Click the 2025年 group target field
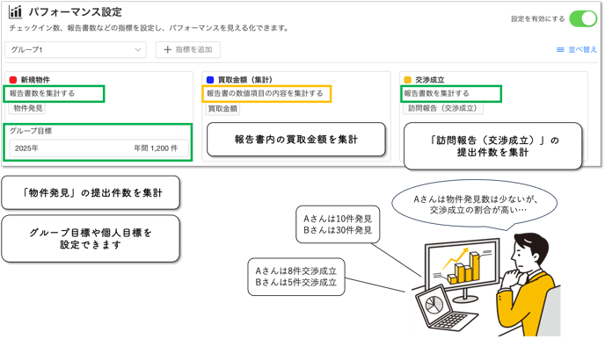The image size is (605, 339). 99,148
